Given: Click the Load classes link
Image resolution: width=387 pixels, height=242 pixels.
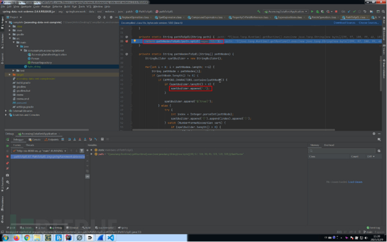Looking at the screenshot, I should (355, 182).
